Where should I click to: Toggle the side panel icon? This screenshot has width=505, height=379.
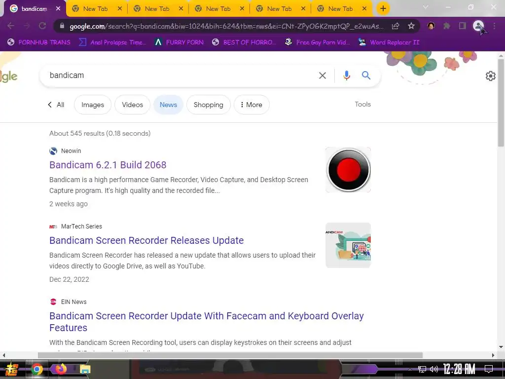(463, 26)
